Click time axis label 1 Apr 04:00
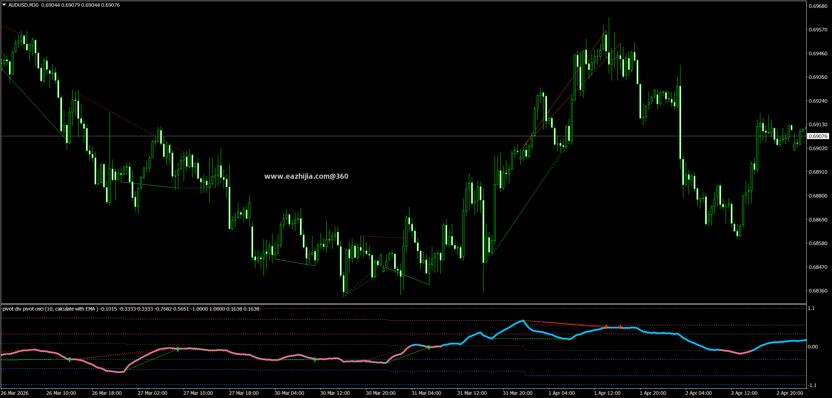 562,393
